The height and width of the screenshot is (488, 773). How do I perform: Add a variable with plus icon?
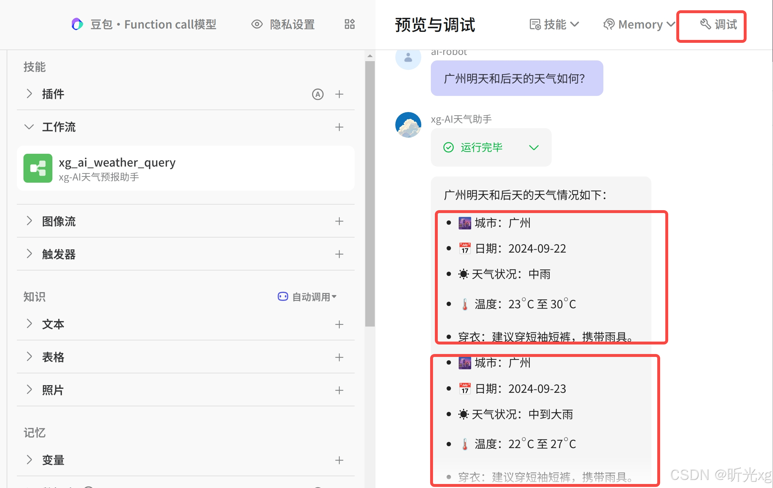pyautogui.click(x=339, y=460)
